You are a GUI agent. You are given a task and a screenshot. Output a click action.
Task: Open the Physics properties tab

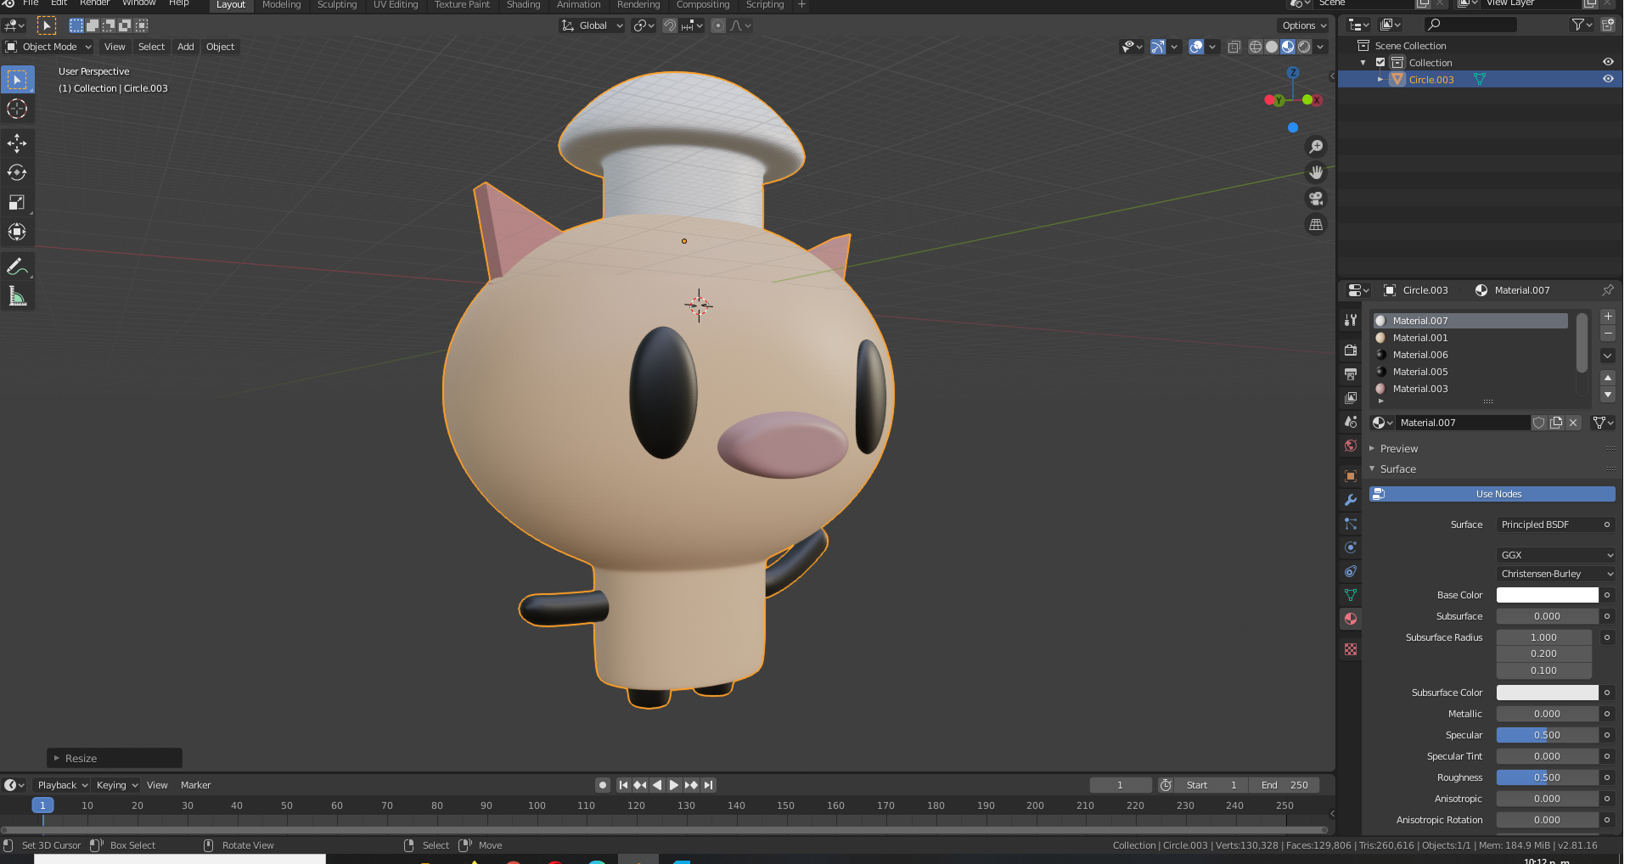point(1350,547)
